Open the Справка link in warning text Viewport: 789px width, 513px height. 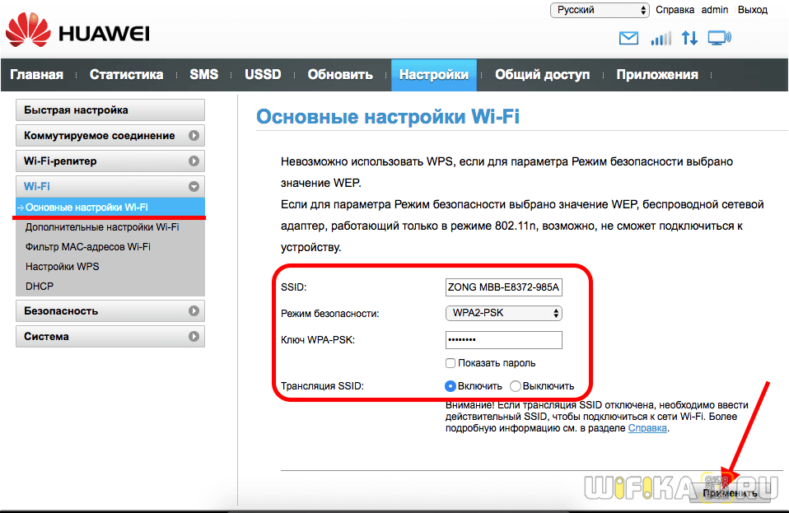pyautogui.click(x=648, y=428)
